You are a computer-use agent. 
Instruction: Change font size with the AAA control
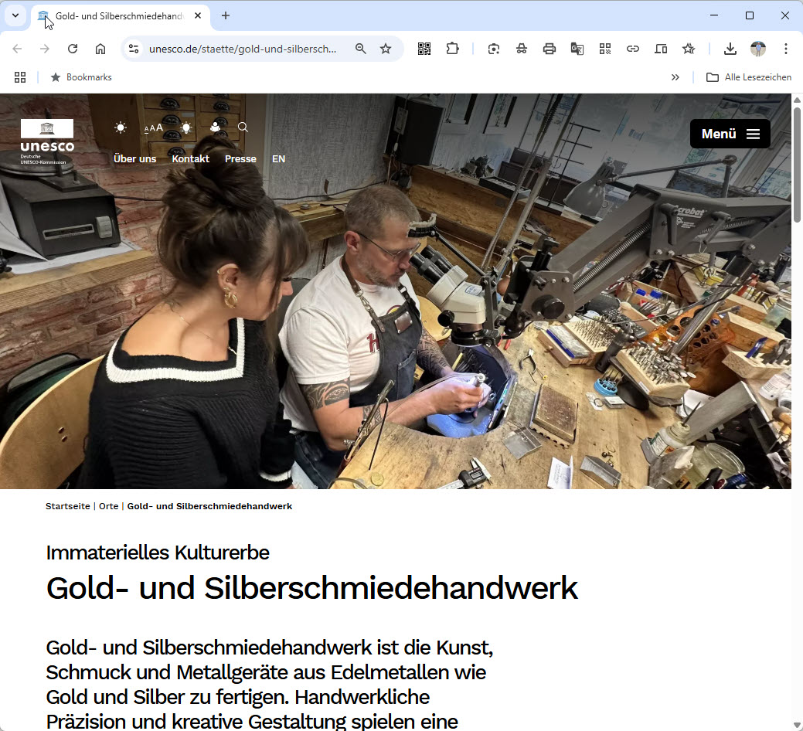(154, 127)
